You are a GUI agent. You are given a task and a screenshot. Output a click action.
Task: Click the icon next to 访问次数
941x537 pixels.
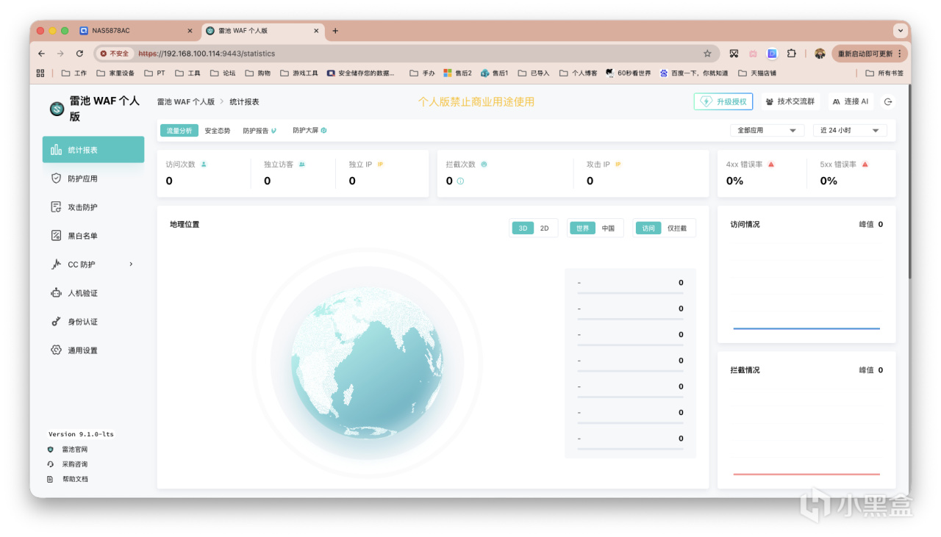tap(204, 165)
